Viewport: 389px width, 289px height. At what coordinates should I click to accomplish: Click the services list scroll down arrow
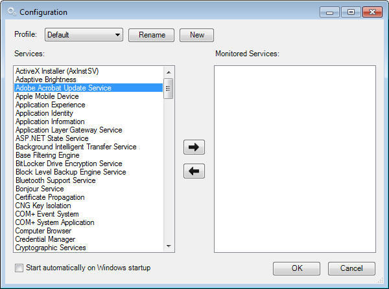169,246
